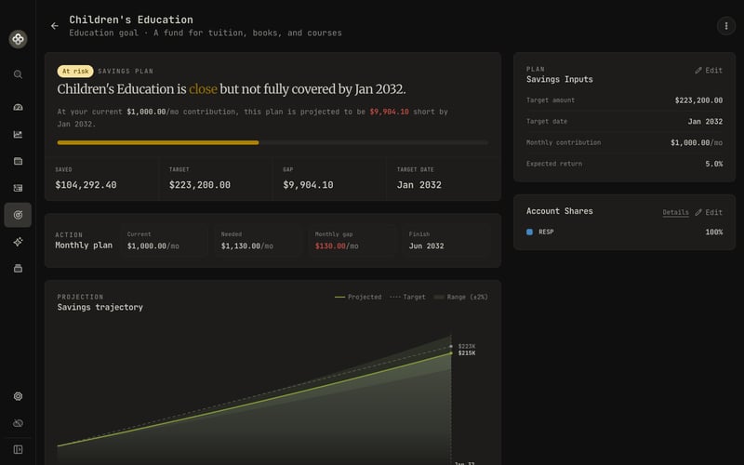Click the Expected return 5.0% value
The width and height of the screenshot is (744, 465).
[713, 164]
